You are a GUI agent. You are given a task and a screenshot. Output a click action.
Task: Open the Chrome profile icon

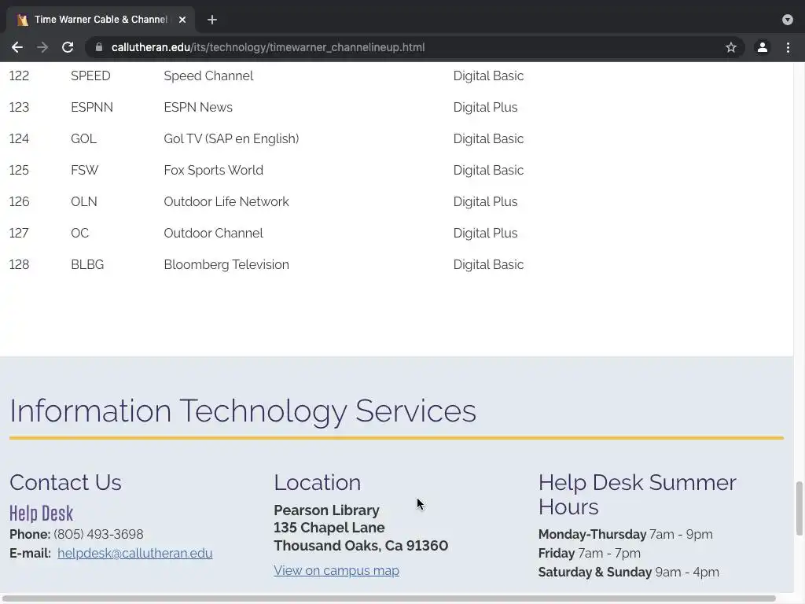[x=762, y=47]
